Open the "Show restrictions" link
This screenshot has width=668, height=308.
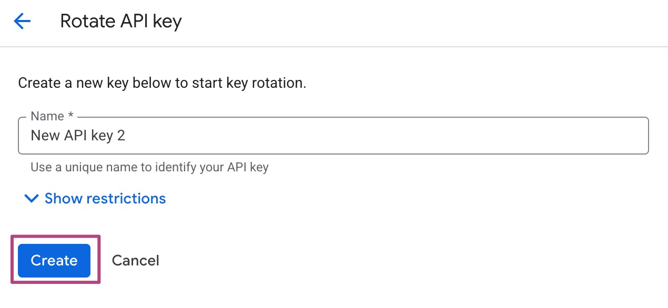point(105,199)
